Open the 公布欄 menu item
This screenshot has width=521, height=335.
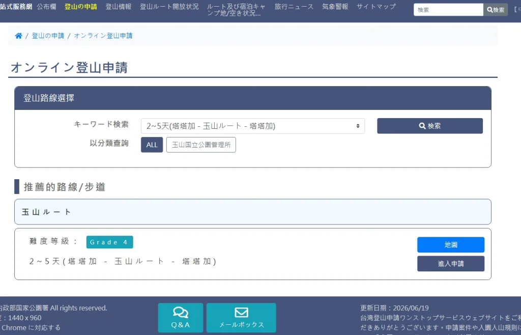(46, 7)
